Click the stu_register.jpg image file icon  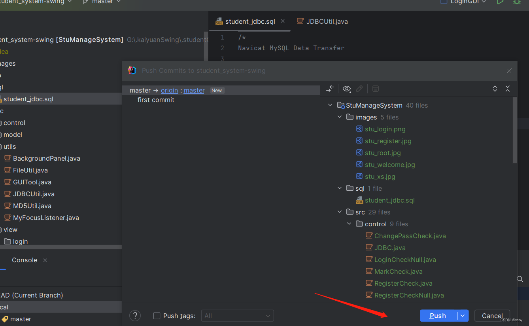coord(359,141)
